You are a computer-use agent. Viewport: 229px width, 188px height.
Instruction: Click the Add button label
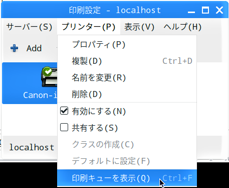34,48
